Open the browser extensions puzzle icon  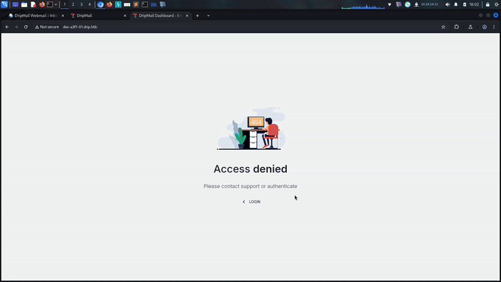point(457,27)
